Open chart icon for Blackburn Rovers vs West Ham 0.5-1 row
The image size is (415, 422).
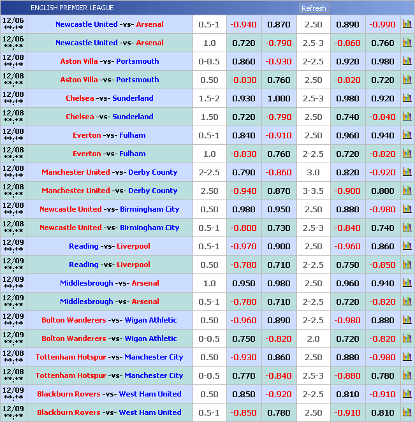click(x=407, y=412)
